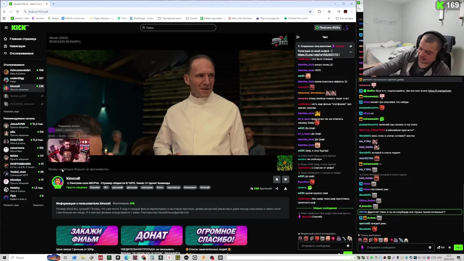
Task: Open JesusAVGN recommended channel
Action: (23, 125)
